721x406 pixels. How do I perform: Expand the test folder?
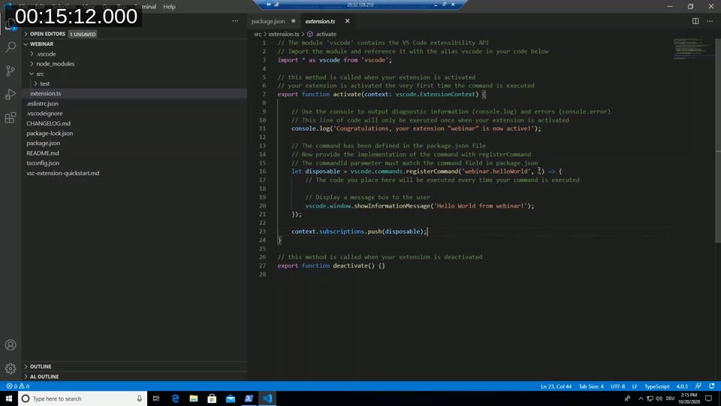pyautogui.click(x=44, y=83)
